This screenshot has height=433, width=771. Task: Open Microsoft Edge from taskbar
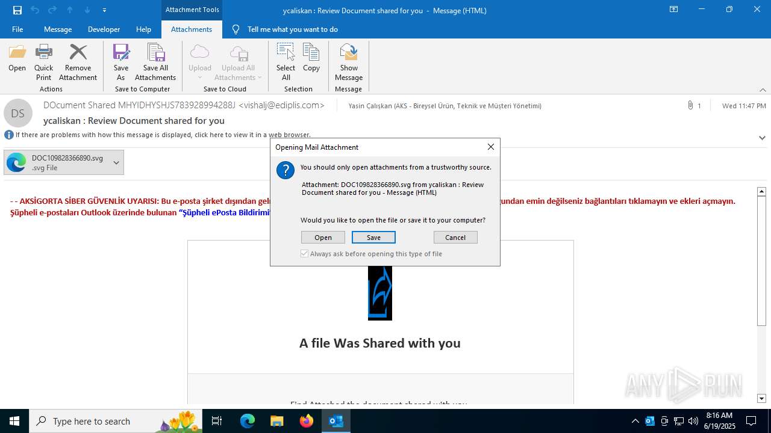(x=248, y=421)
